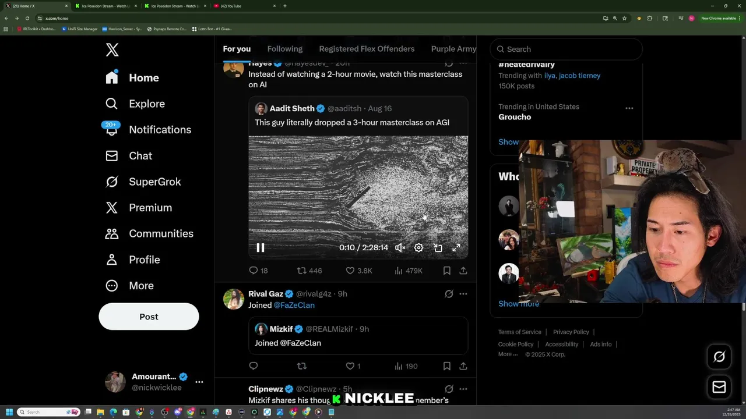The width and height of the screenshot is (746, 419).
Task: Unmute the video with speaker icon
Action: pos(400,248)
